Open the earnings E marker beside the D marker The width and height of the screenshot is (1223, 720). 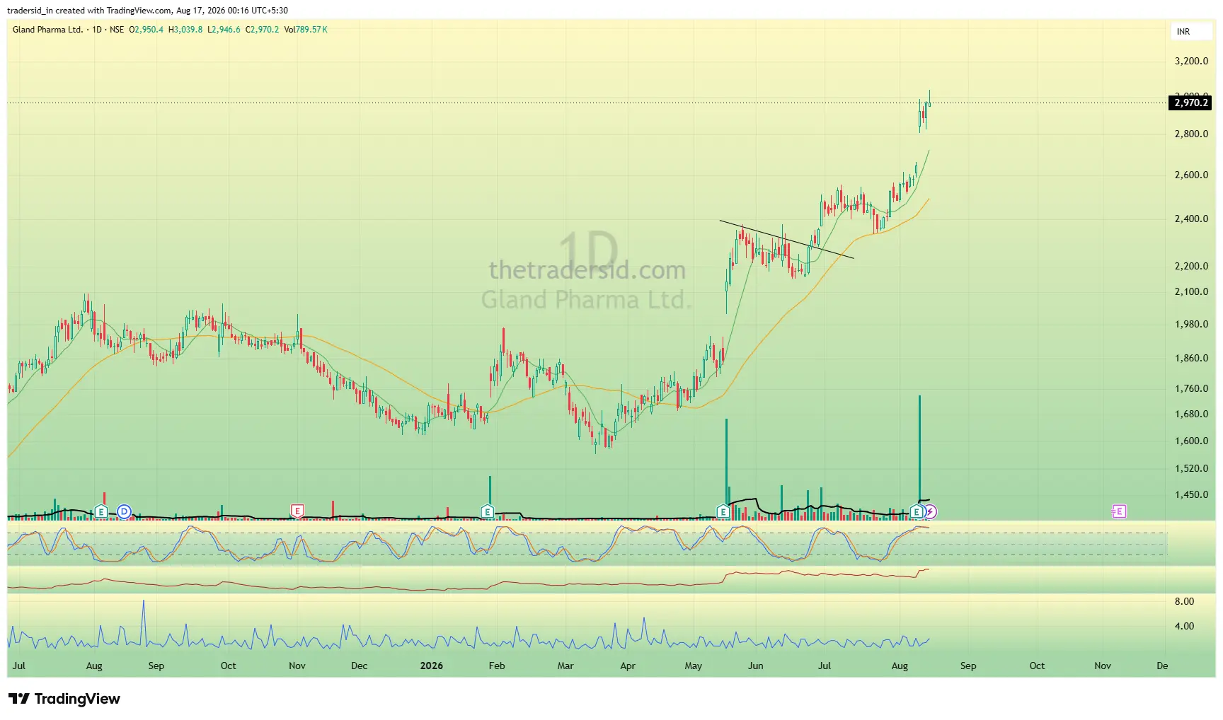coord(101,511)
